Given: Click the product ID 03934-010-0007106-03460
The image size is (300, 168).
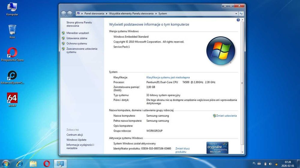Looking at the screenshot, I should point(156,149).
